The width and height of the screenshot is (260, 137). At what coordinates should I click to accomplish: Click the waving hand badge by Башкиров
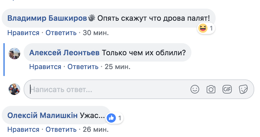pyautogui.click(x=91, y=18)
